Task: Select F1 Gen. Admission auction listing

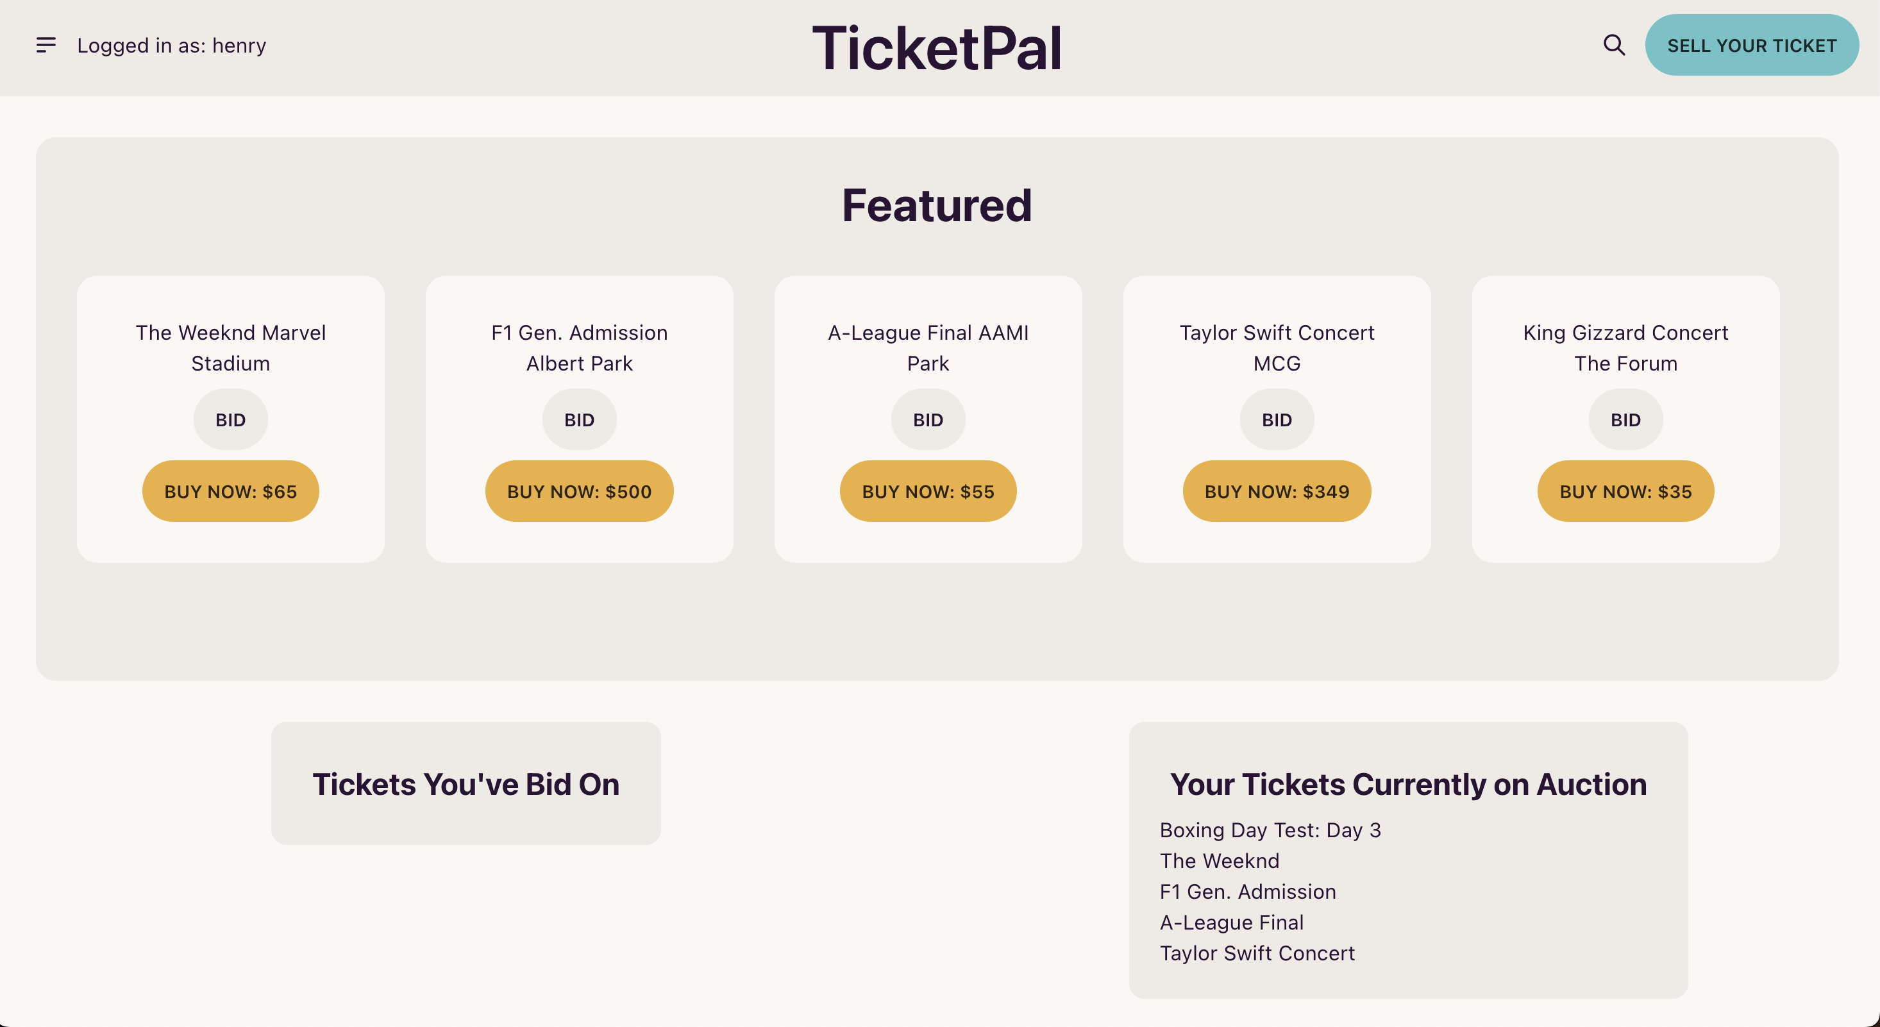Action: (x=1248, y=892)
